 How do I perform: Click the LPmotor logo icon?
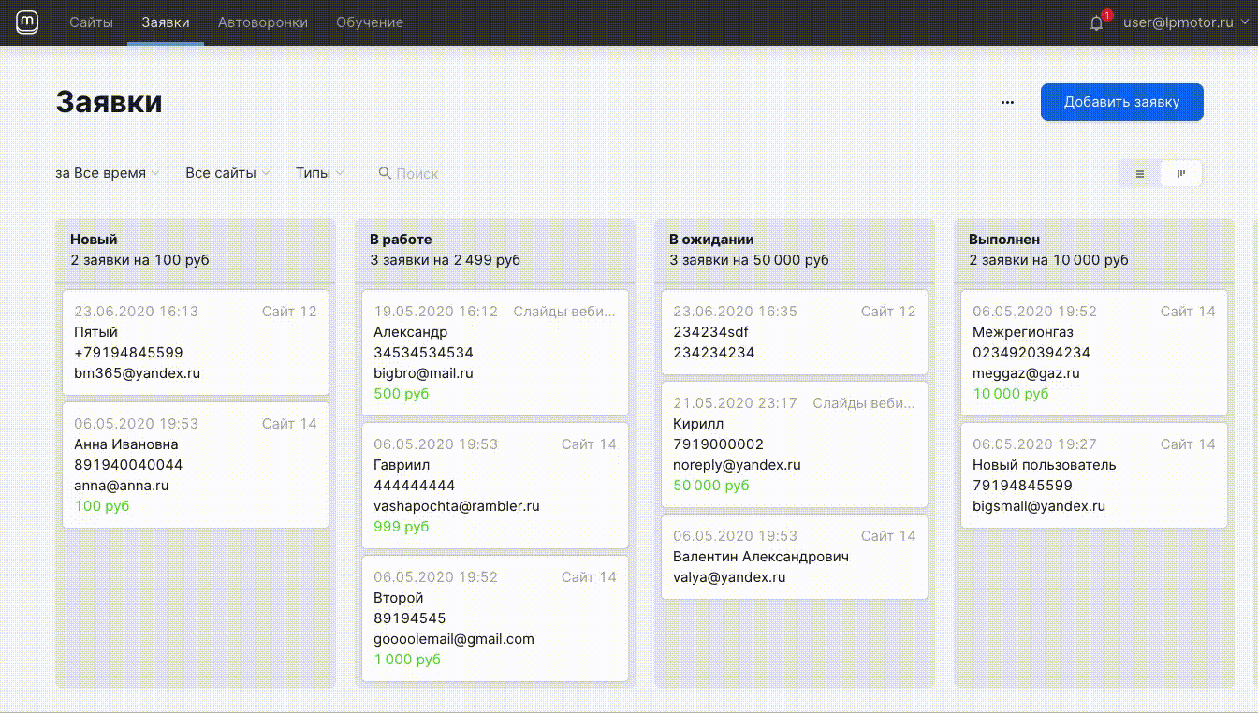click(x=27, y=22)
